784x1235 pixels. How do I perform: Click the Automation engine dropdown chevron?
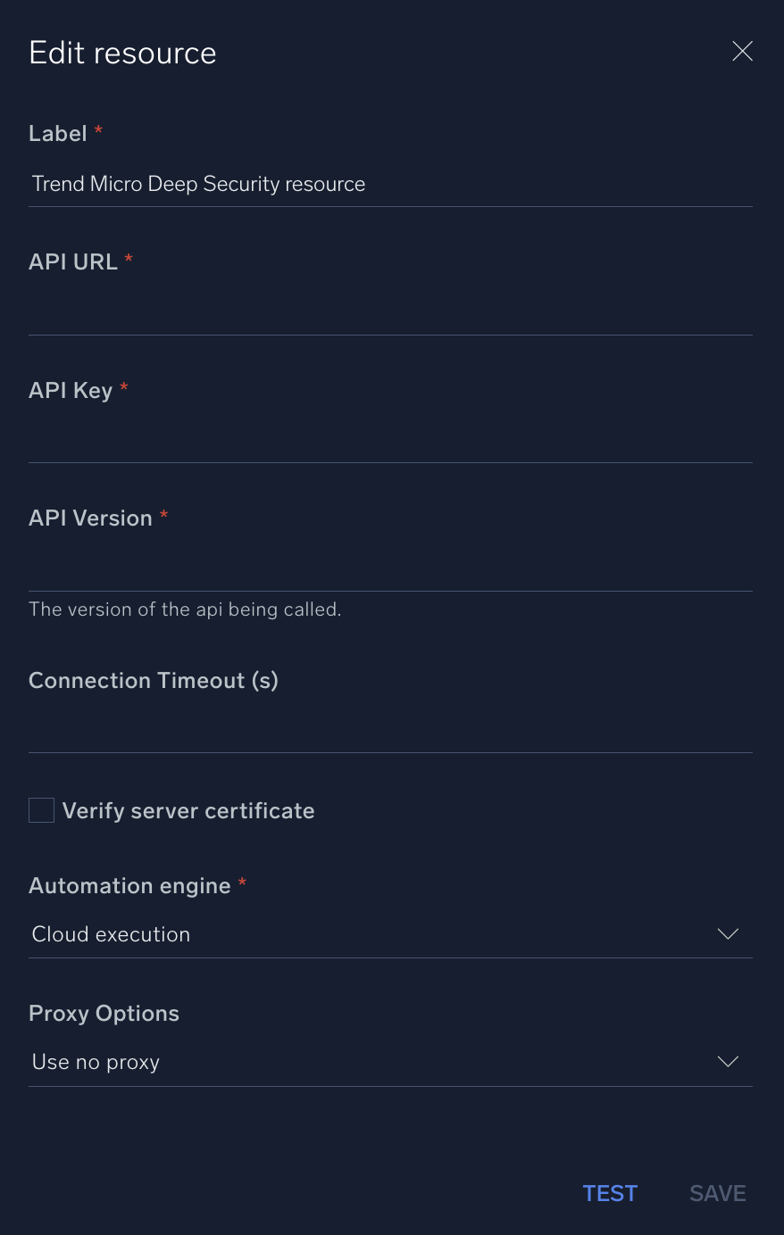pyautogui.click(x=728, y=933)
